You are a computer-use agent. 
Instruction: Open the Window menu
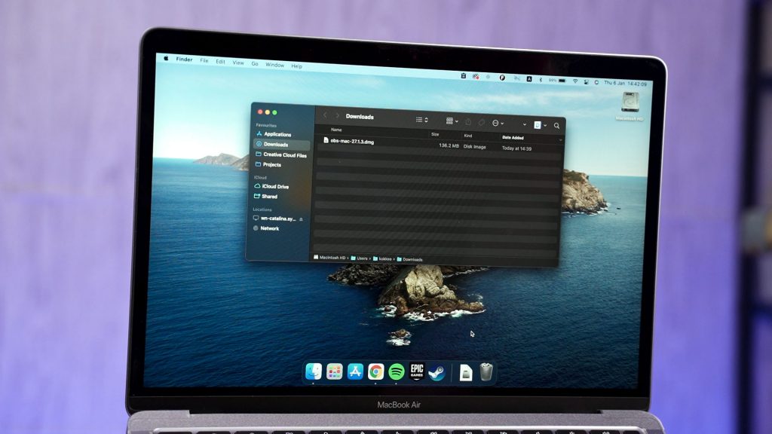274,65
